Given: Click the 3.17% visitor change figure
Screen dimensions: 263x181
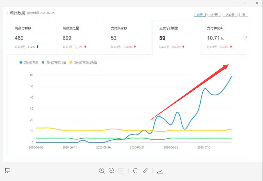Looking at the screenshot, I should [31, 47].
